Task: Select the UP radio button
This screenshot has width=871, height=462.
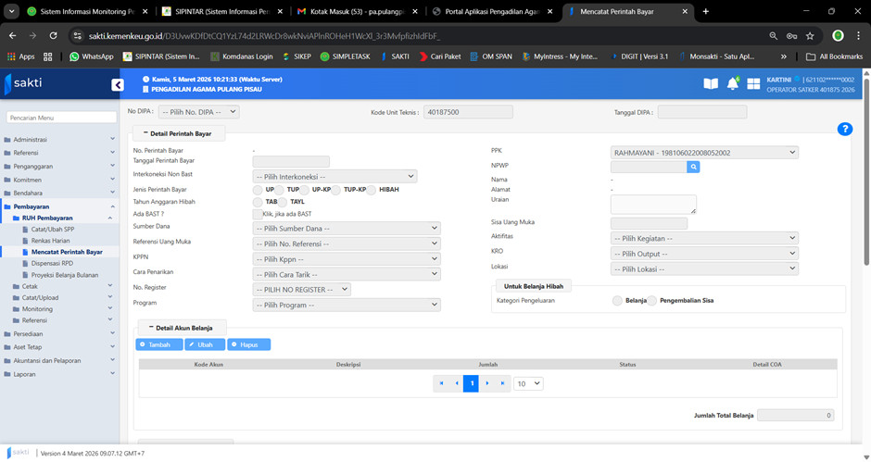Action: click(x=259, y=190)
